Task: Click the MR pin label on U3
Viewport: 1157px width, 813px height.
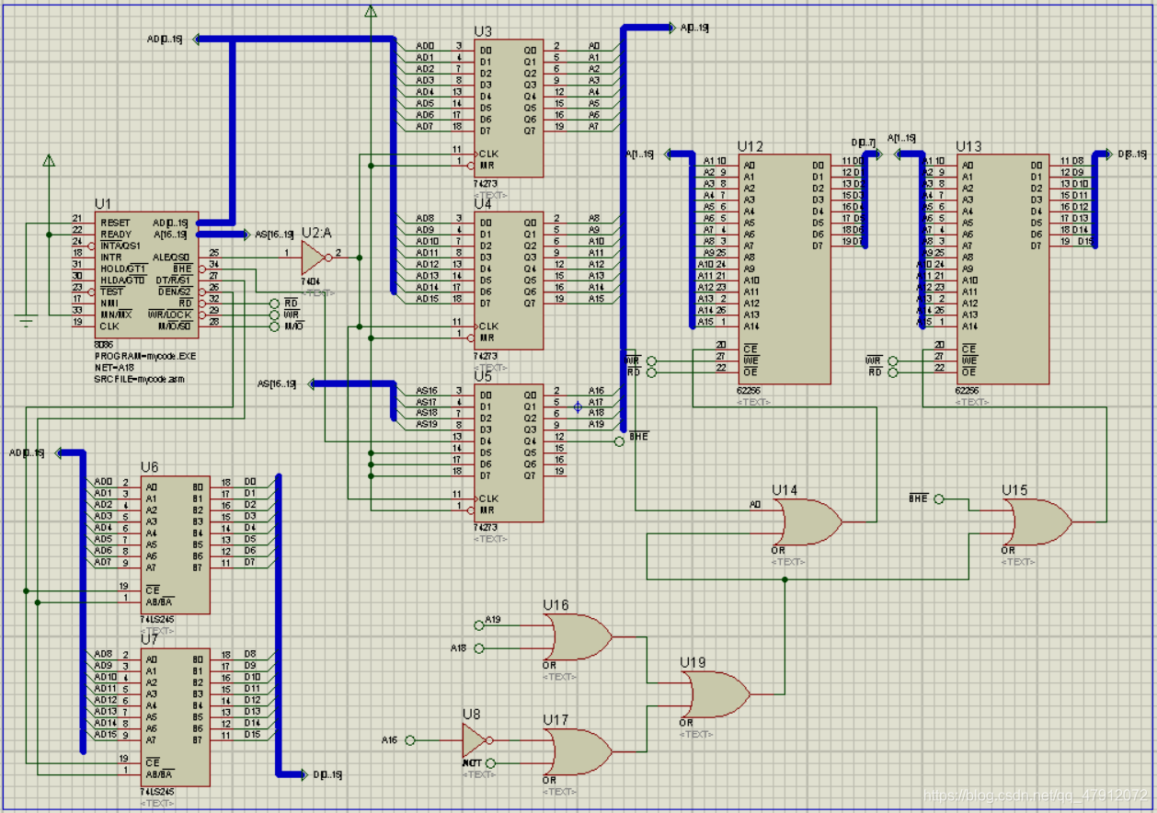Action: pos(487,166)
